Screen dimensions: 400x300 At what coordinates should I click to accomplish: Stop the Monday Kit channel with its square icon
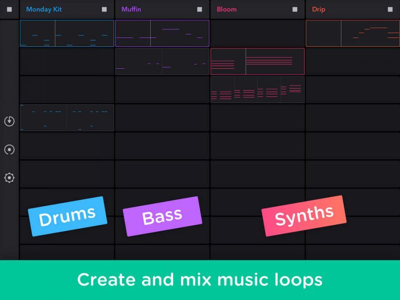(x=105, y=9)
